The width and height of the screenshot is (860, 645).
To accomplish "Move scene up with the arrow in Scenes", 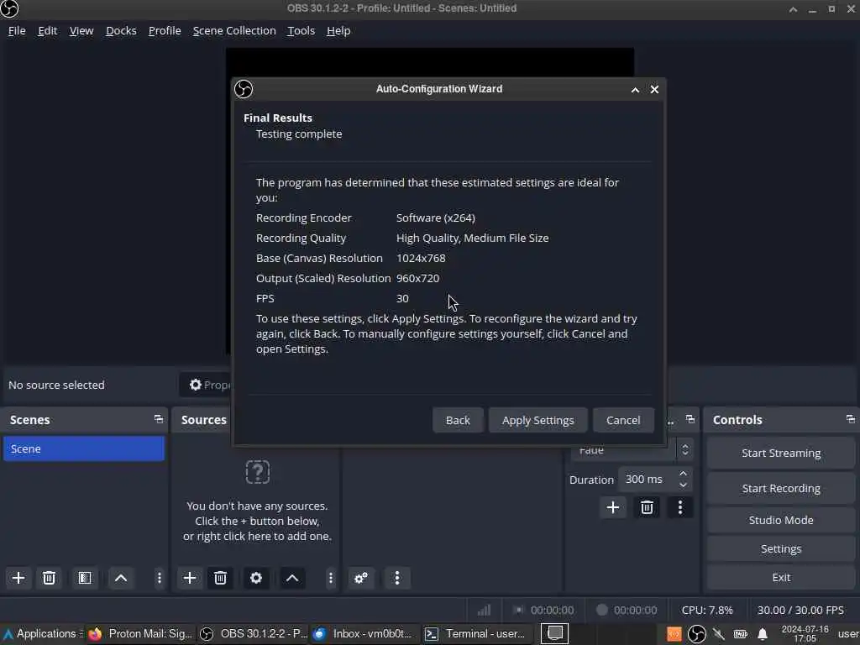I will pyautogui.click(x=121, y=578).
